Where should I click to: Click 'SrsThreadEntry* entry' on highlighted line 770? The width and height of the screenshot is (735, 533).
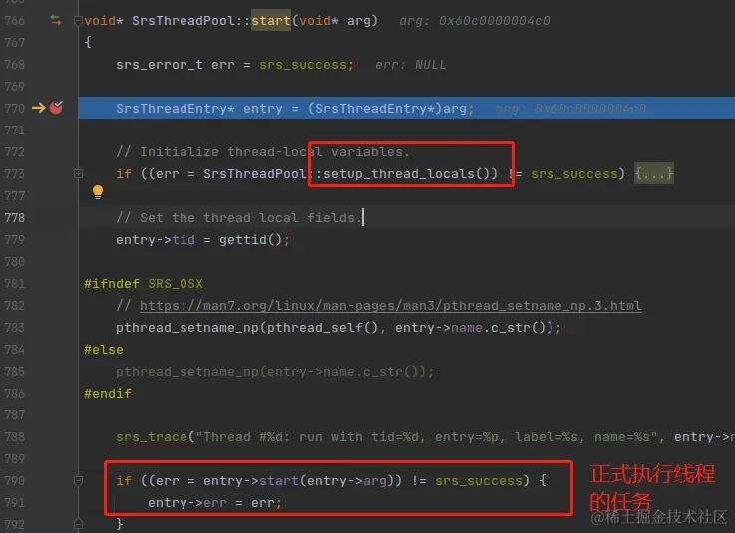199,109
